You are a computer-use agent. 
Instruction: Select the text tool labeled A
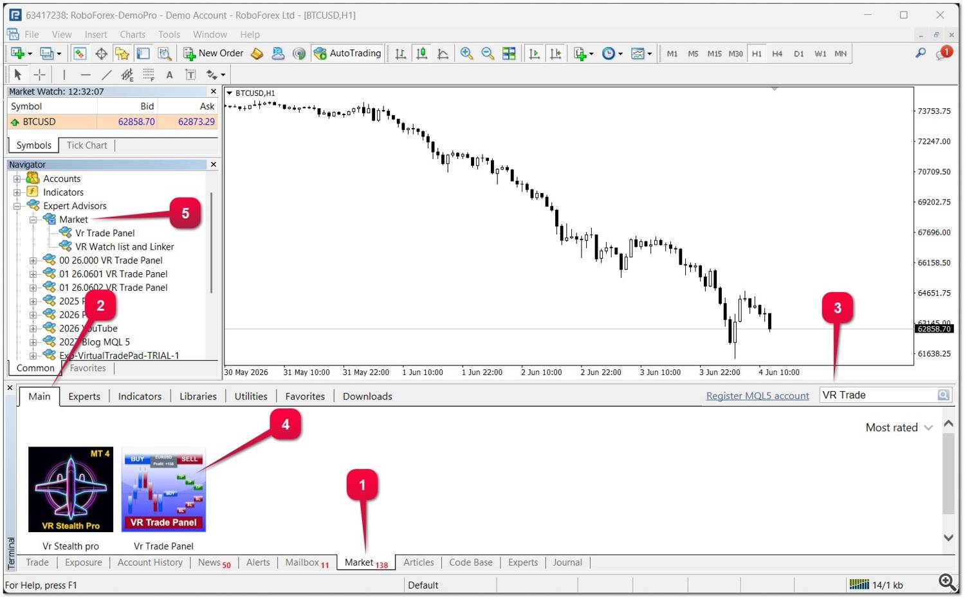pyautogui.click(x=170, y=75)
